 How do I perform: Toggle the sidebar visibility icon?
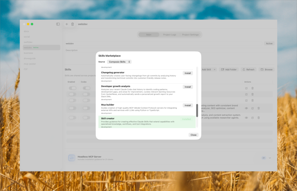coord(58,24)
